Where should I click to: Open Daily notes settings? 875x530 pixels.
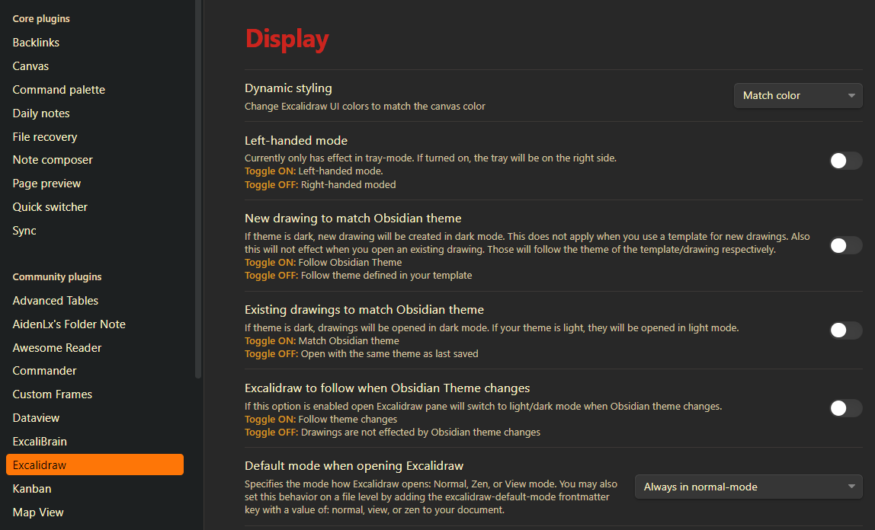tap(40, 113)
